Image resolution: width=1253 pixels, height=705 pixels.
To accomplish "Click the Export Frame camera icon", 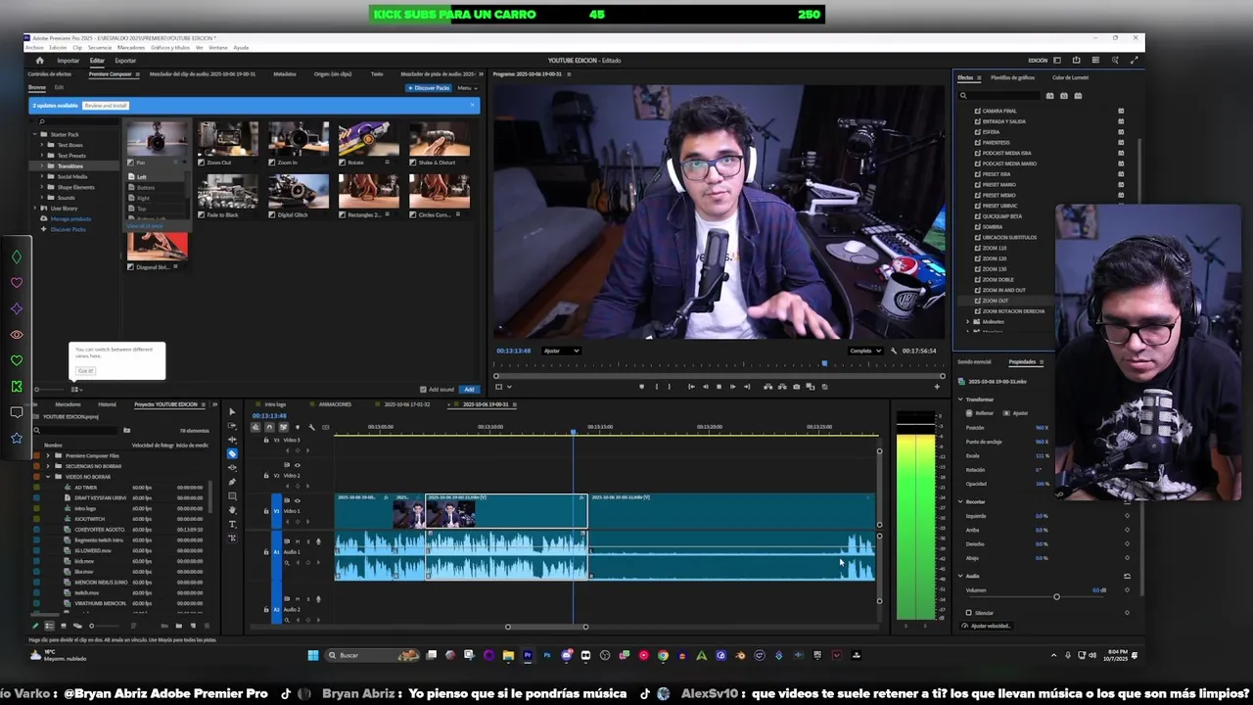I will [x=796, y=387].
